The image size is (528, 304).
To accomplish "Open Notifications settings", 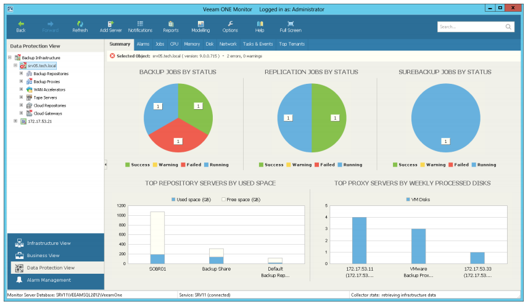I will 140,27.
